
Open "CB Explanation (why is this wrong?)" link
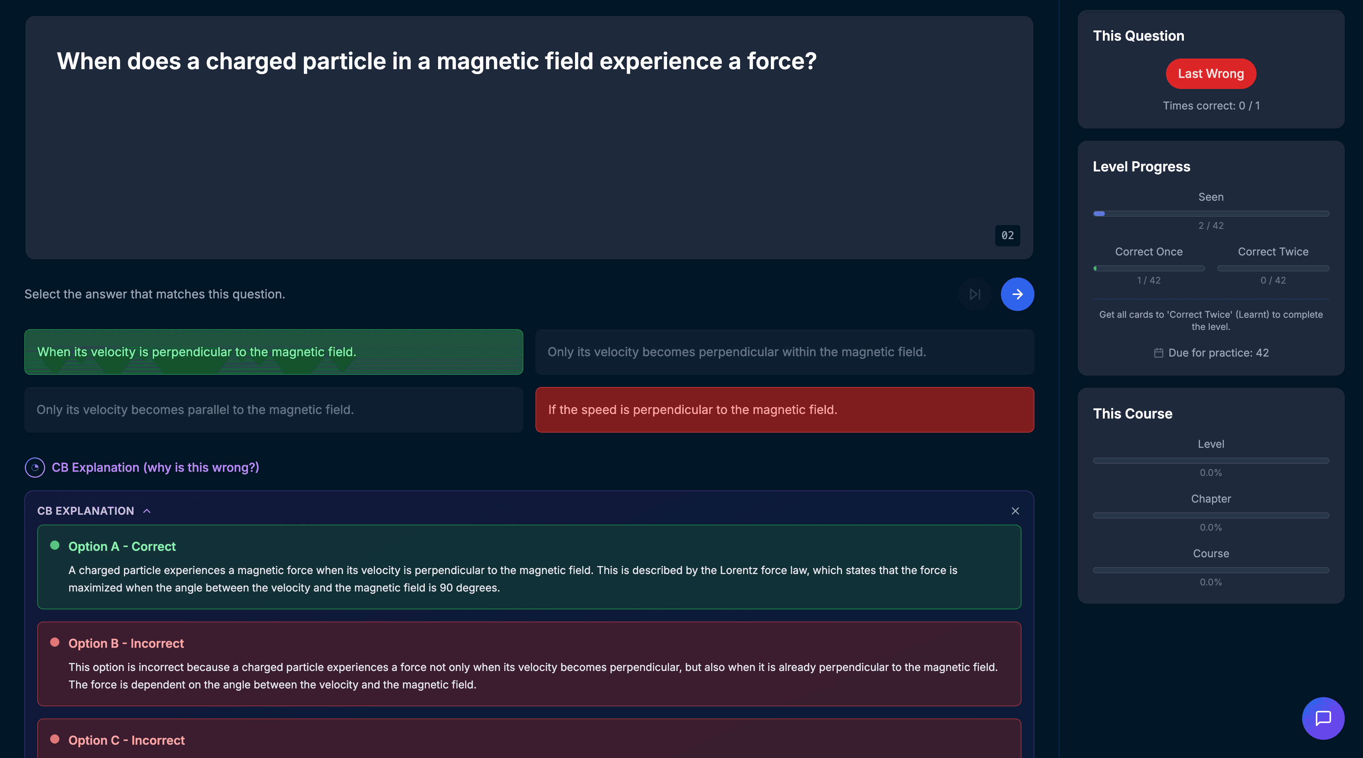point(155,468)
